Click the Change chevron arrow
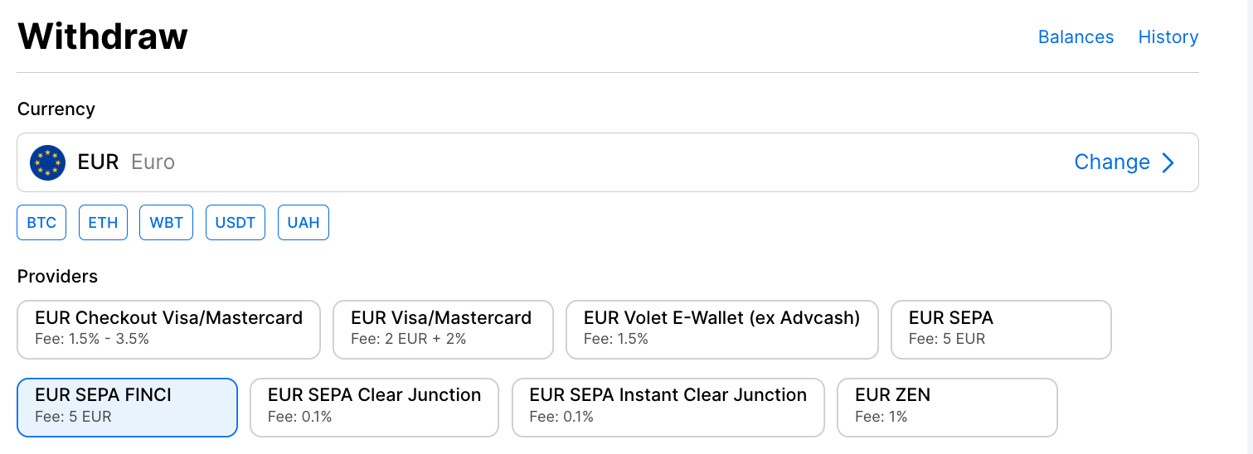The width and height of the screenshot is (1253, 454). (x=1168, y=162)
